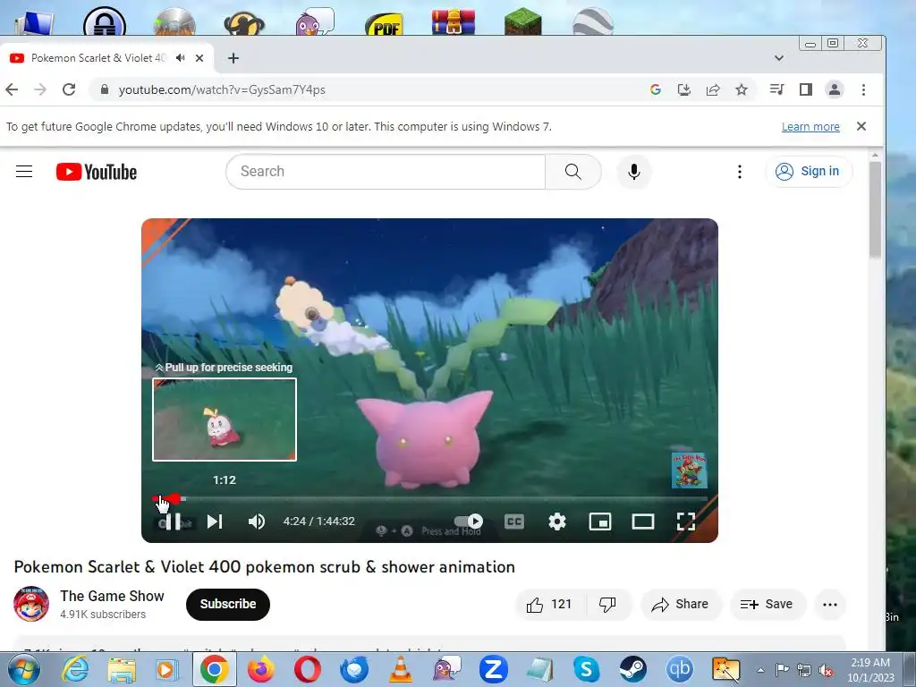Open Chrome profile icon
The width and height of the screenshot is (916, 687).
tap(835, 89)
